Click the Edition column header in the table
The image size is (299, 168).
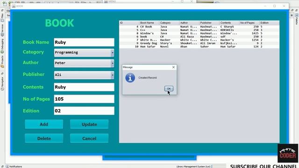270,23
